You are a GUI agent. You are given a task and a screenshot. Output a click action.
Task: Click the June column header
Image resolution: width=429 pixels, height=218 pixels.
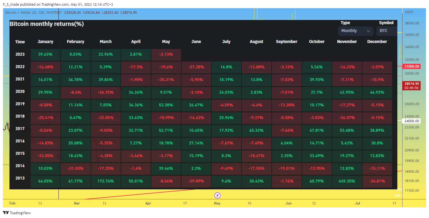(x=196, y=42)
